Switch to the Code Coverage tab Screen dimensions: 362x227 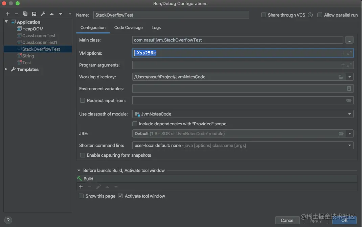coord(128,28)
